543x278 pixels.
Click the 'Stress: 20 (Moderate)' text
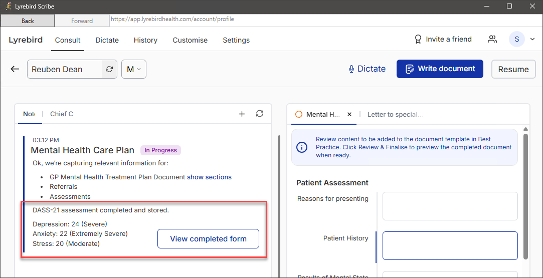pyautogui.click(x=66, y=244)
